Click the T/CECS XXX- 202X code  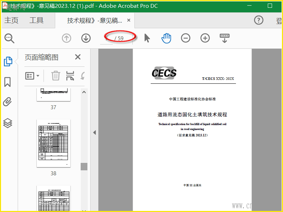click(218, 78)
